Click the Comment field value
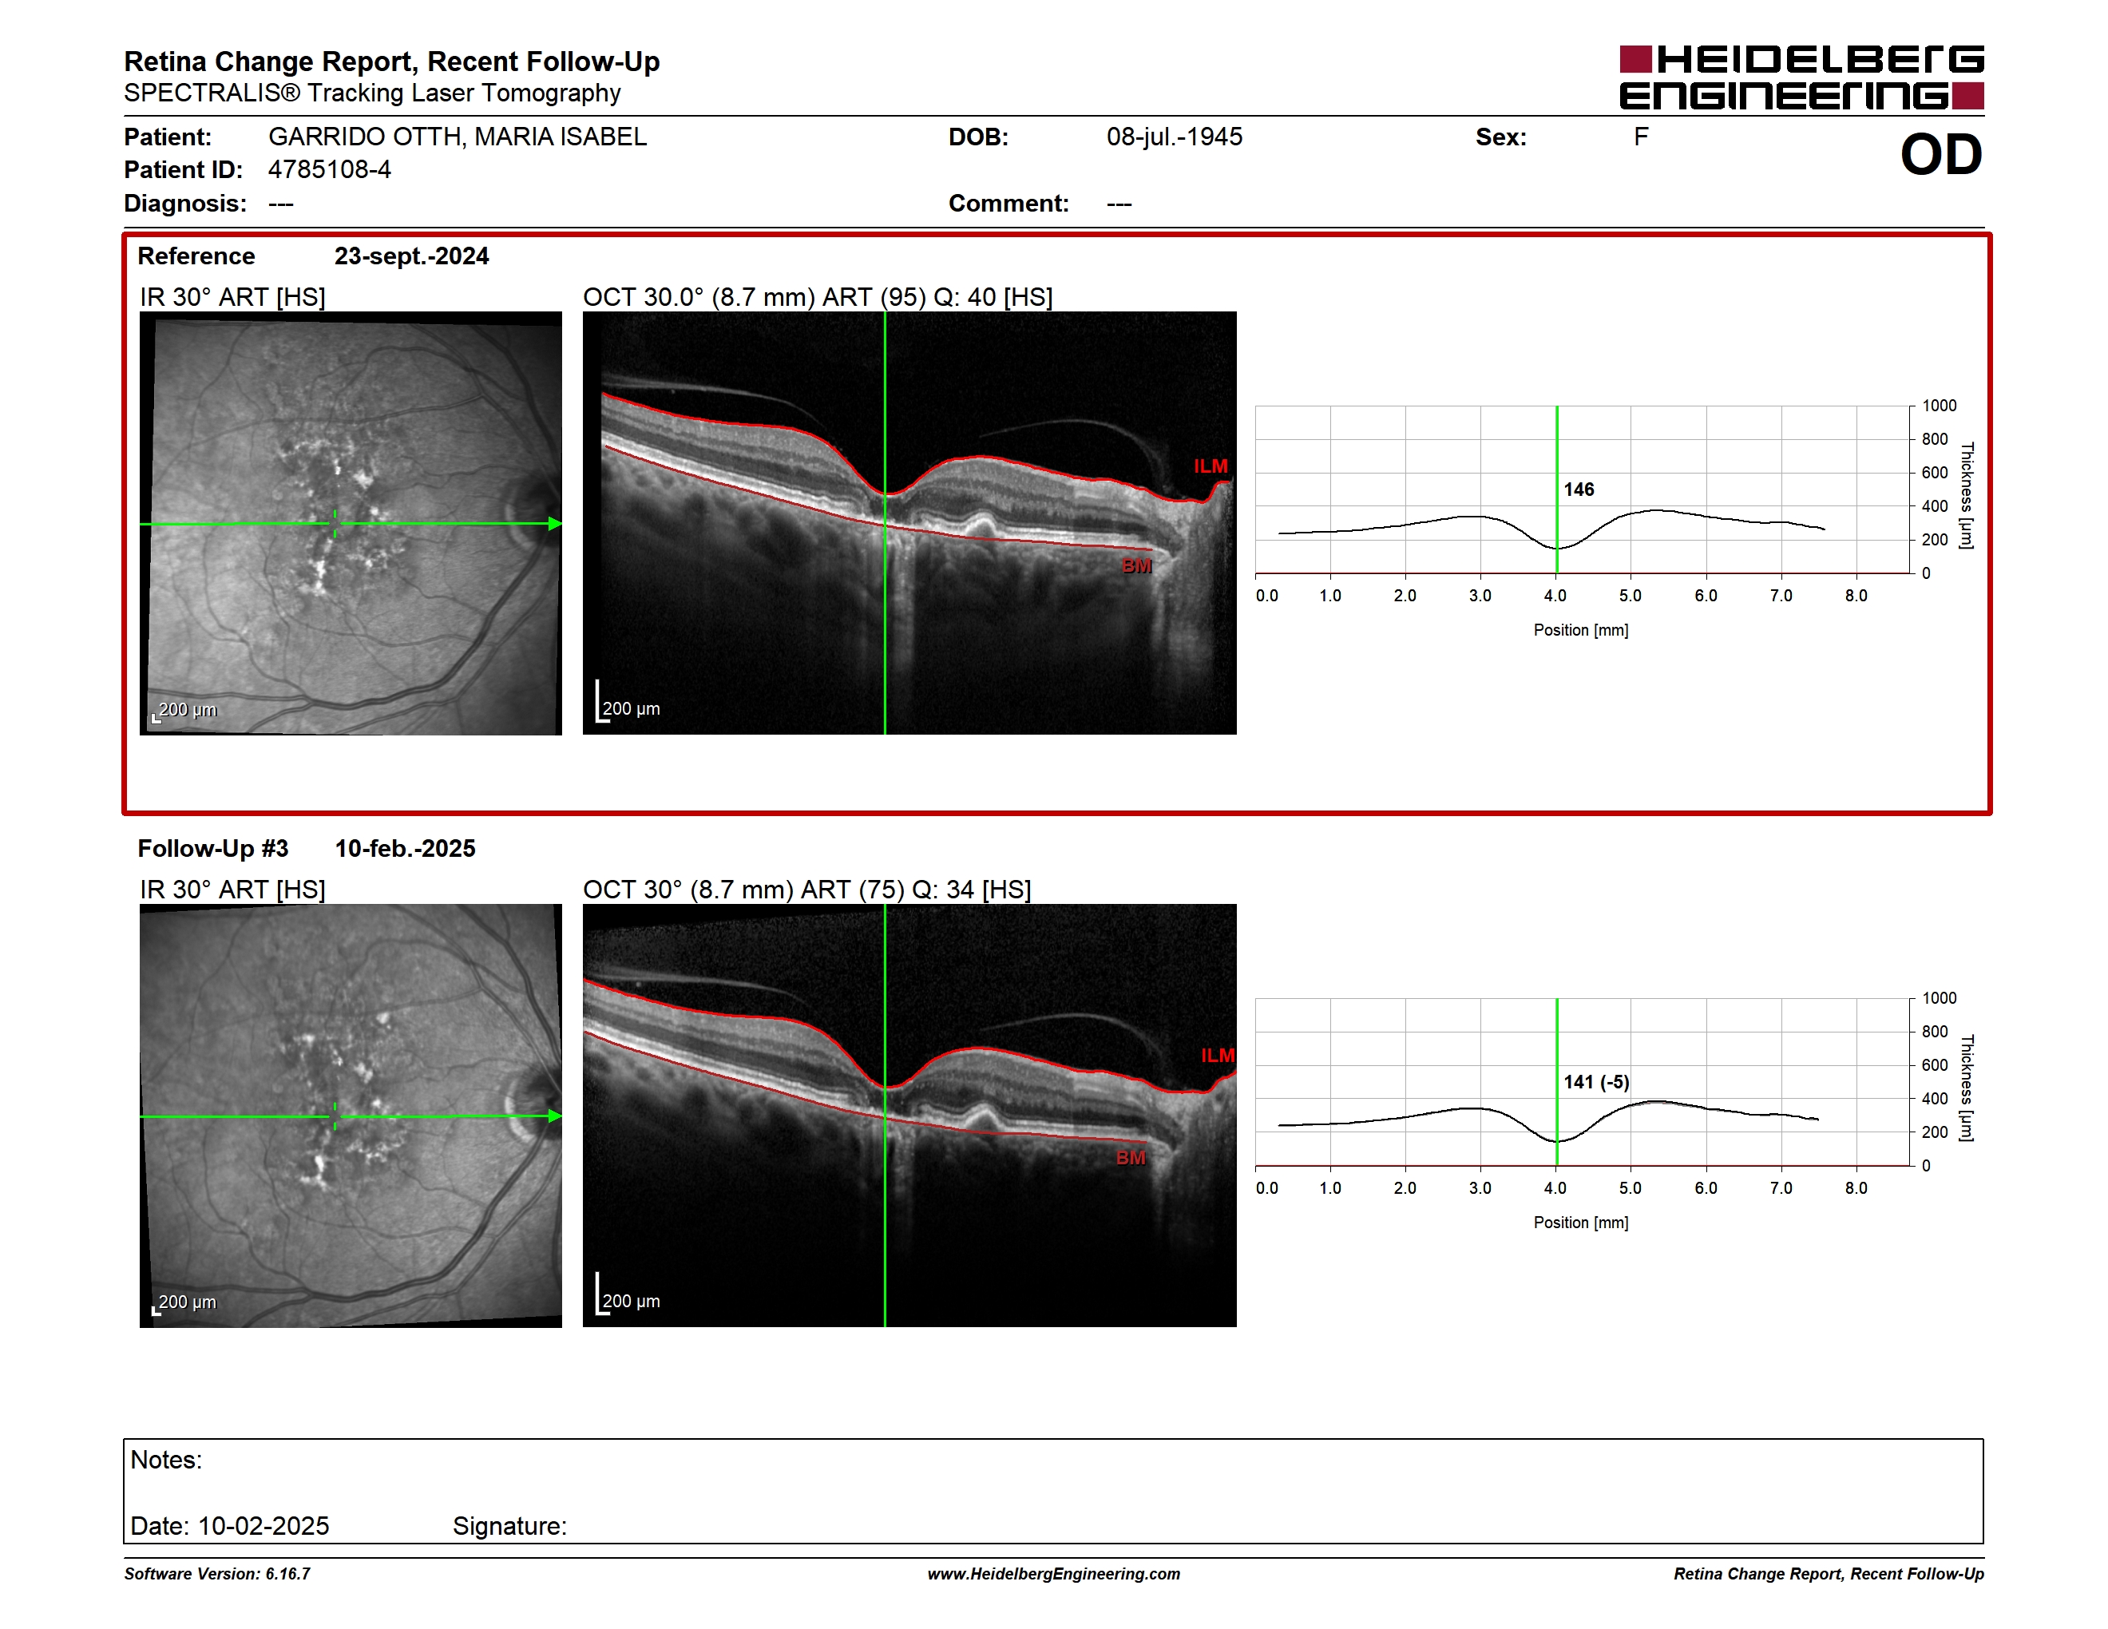This screenshot has height=1629, width=2108. point(1119,204)
